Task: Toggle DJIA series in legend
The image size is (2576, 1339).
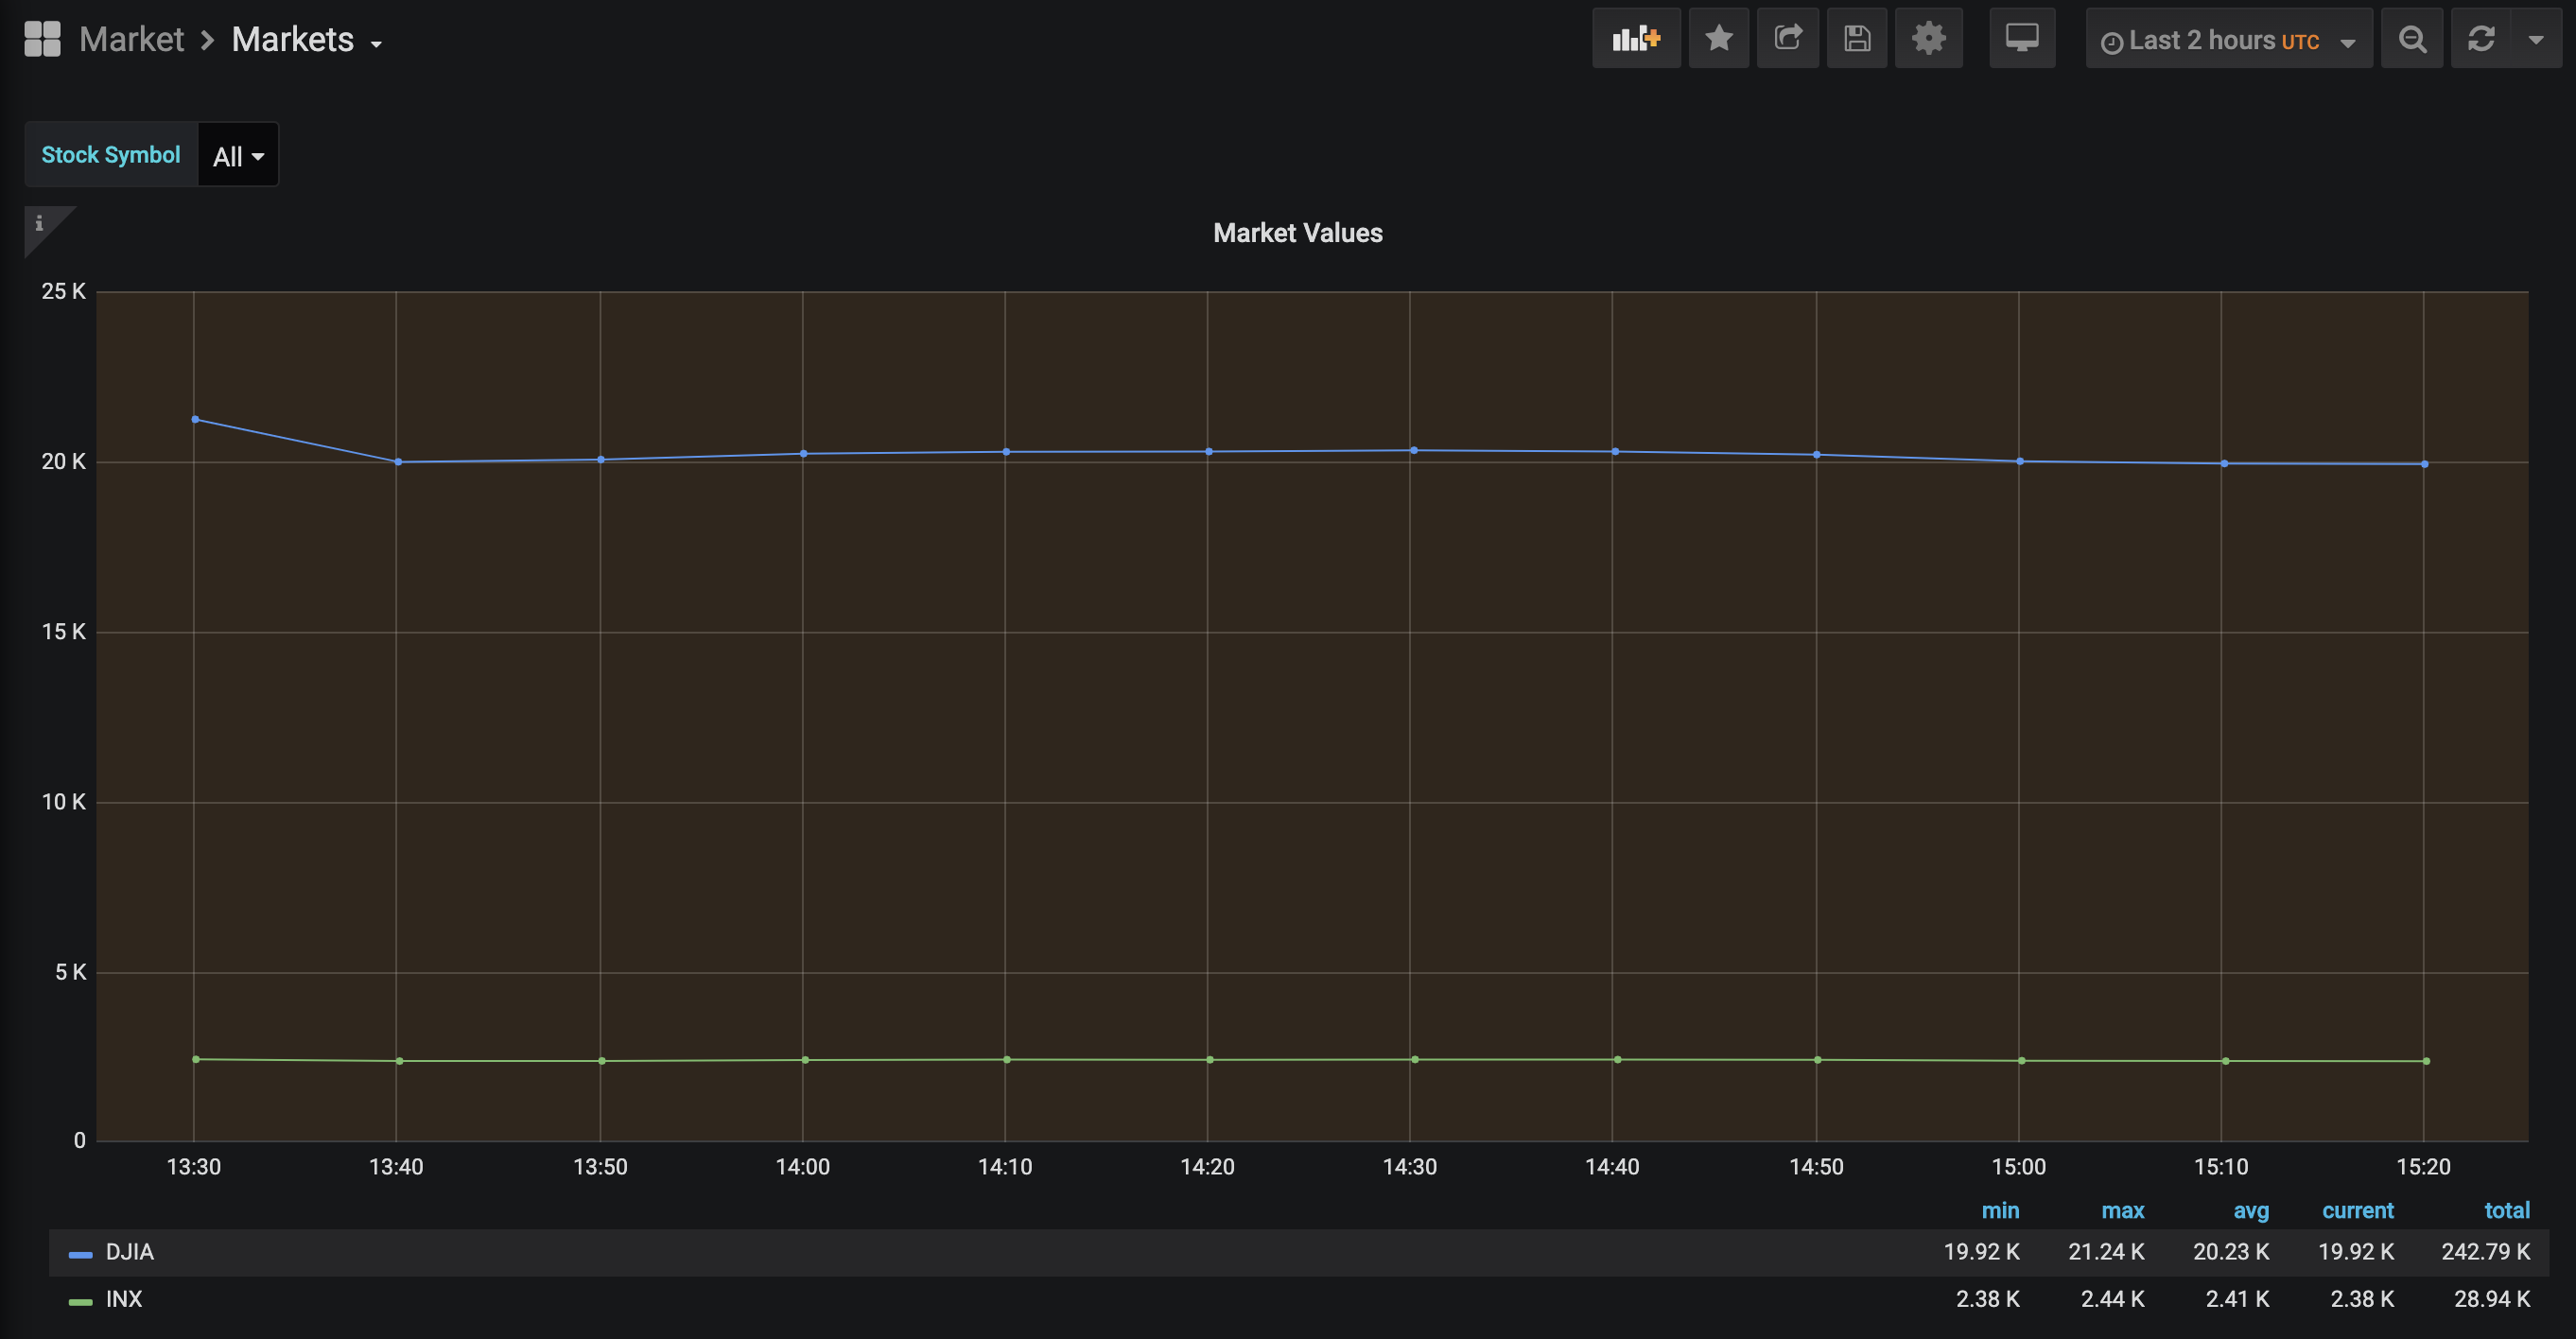Action: tap(130, 1252)
